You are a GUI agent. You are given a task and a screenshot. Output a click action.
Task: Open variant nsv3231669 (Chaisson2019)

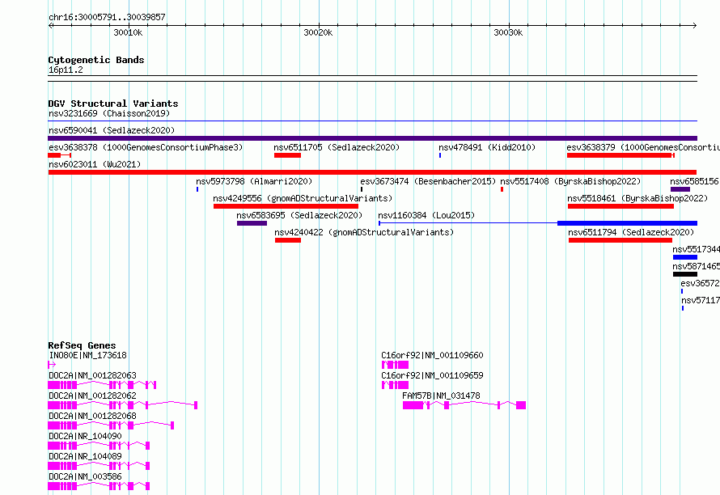click(109, 113)
